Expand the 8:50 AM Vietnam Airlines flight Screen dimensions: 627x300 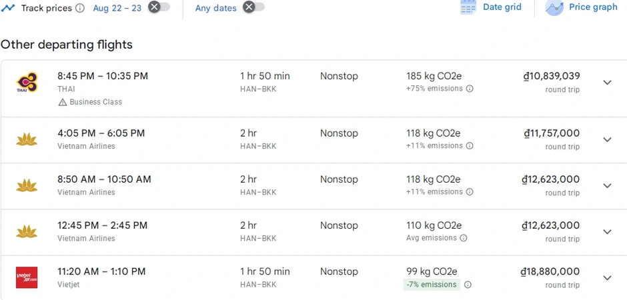[608, 186]
